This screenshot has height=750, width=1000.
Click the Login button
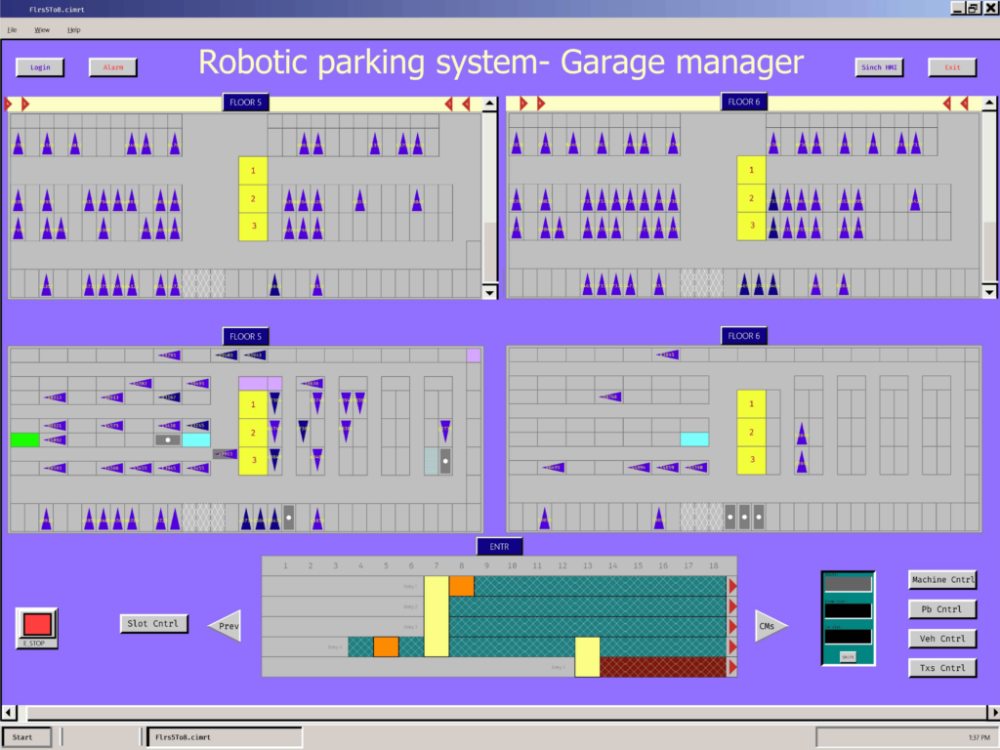tap(40, 67)
